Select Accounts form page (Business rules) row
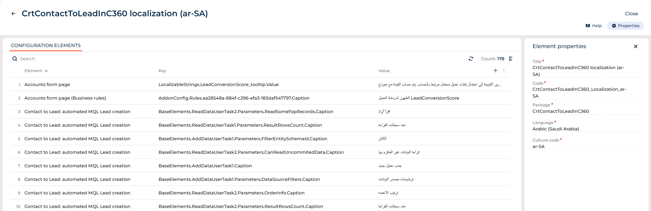The height and width of the screenshot is (211, 651). tap(65, 98)
